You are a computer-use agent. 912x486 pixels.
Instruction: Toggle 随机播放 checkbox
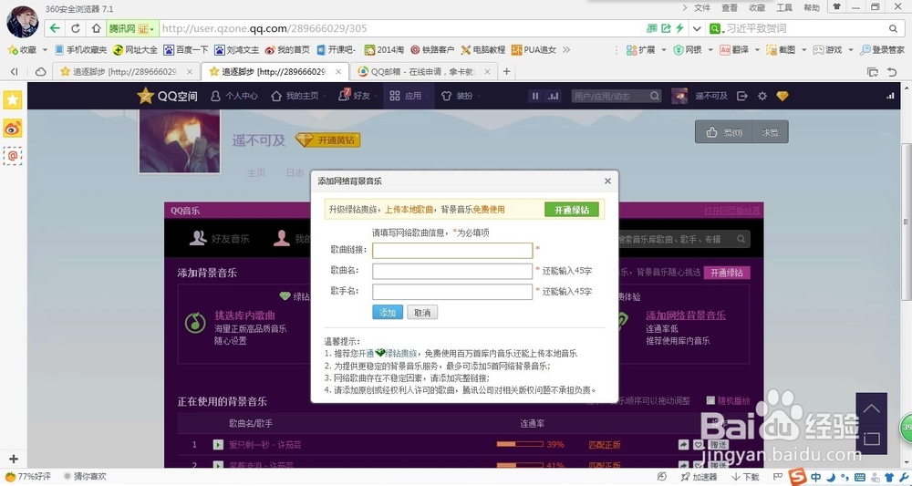[x=710, y=400]
